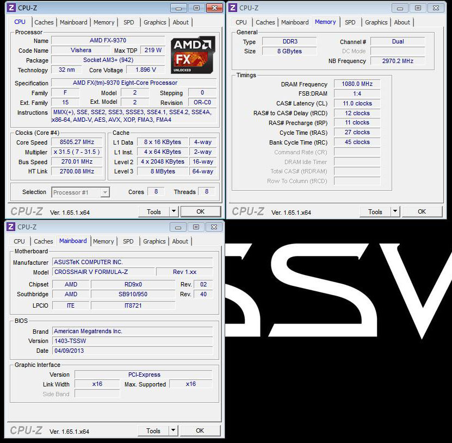Click the Core Voltage 1.896 V value
Screen dimensions: 452x443
(146, 70)
